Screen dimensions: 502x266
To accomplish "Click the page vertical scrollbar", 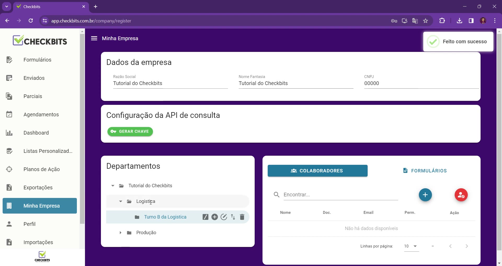I will click(499, 142).
